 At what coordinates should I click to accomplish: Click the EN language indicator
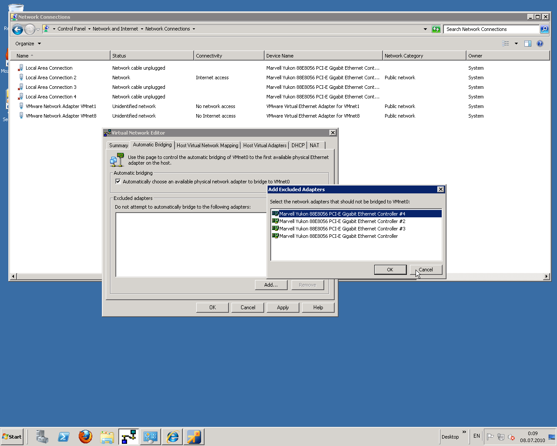[476, 436]
